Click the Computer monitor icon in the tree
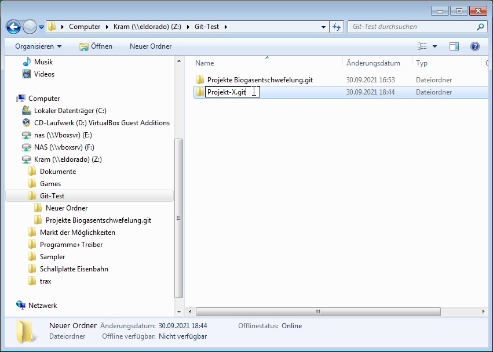The width and height of the screenshot is (493, 352). [21, 98]
